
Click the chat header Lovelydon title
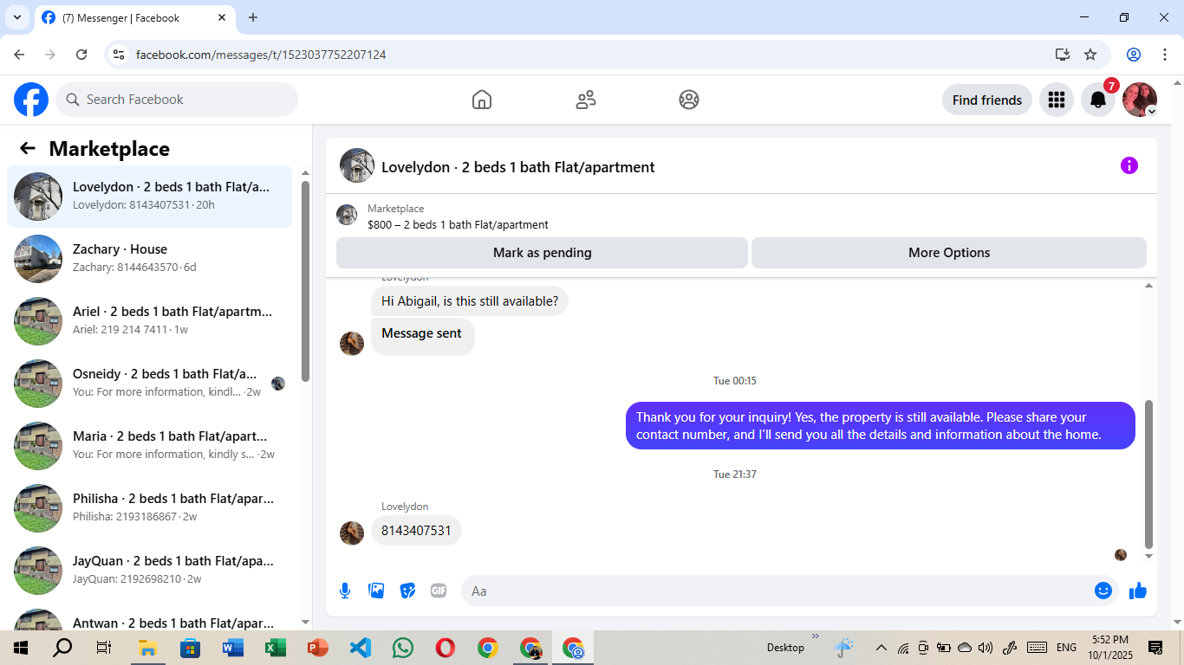point(518,167)
